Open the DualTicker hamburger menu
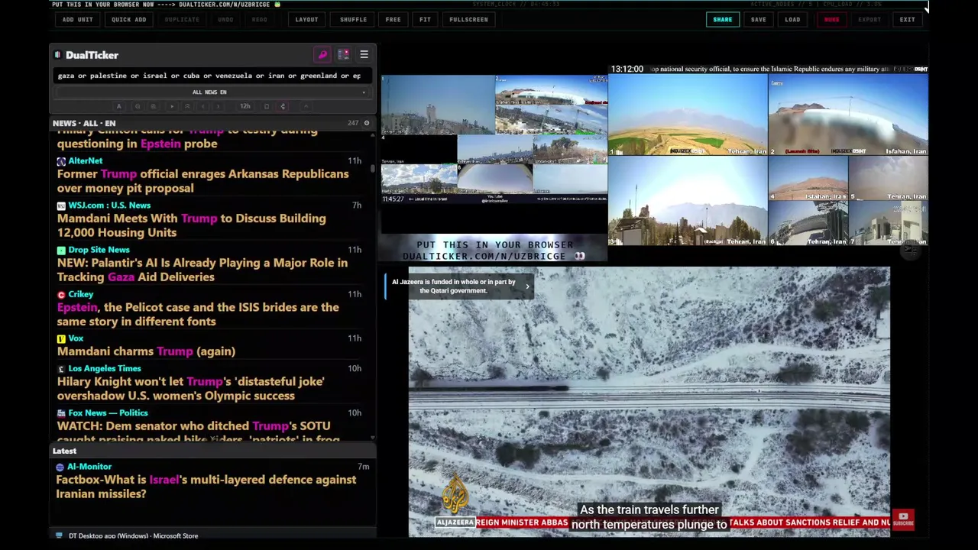The height and width of the screenshot is (550, 978). pyautogui.click(x=364, y=55)
